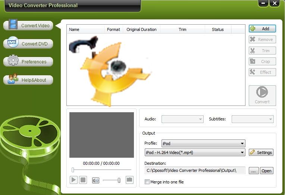Image resolution: width=285 pixels, height=195 pixels.
Task: Enable Merge into one file checkbox
Action: [x=147, y=182]
